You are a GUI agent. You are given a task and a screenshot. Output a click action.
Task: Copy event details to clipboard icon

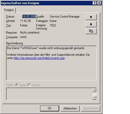[91, 31]
